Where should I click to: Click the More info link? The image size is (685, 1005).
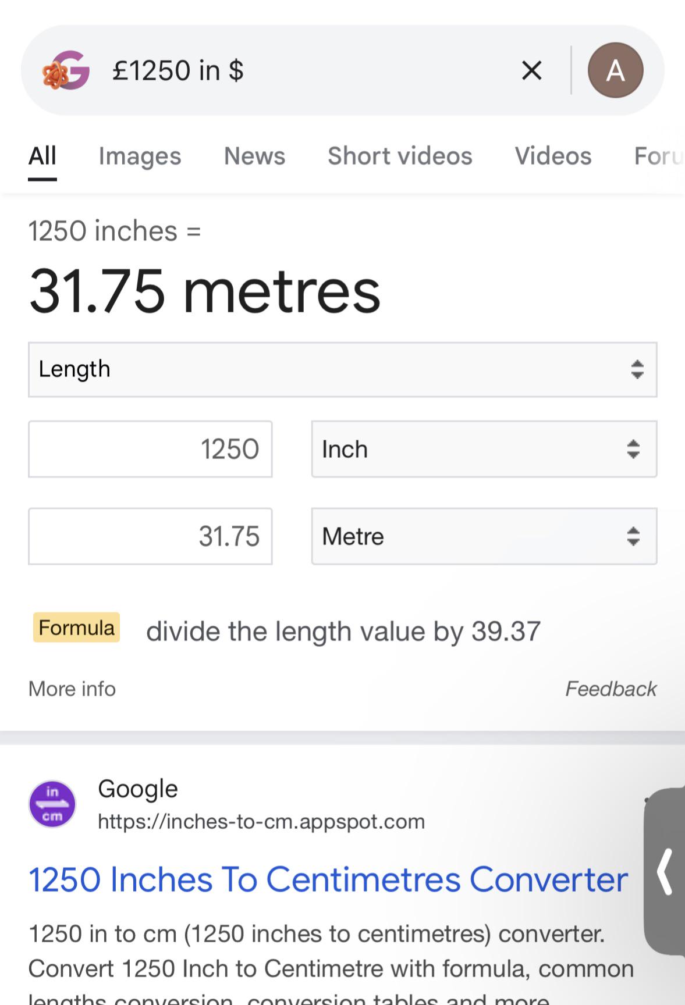[x=72, y=689]
